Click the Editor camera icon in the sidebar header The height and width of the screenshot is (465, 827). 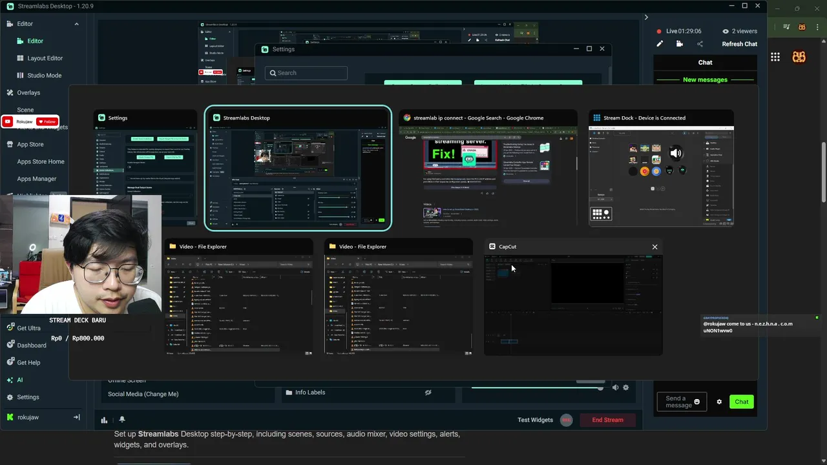[10, 24]
